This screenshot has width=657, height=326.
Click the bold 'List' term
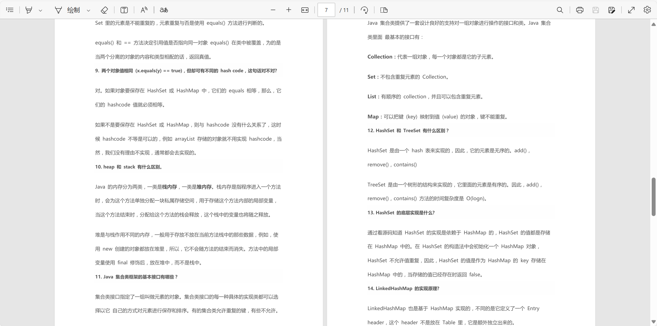(x=372, y=97)
